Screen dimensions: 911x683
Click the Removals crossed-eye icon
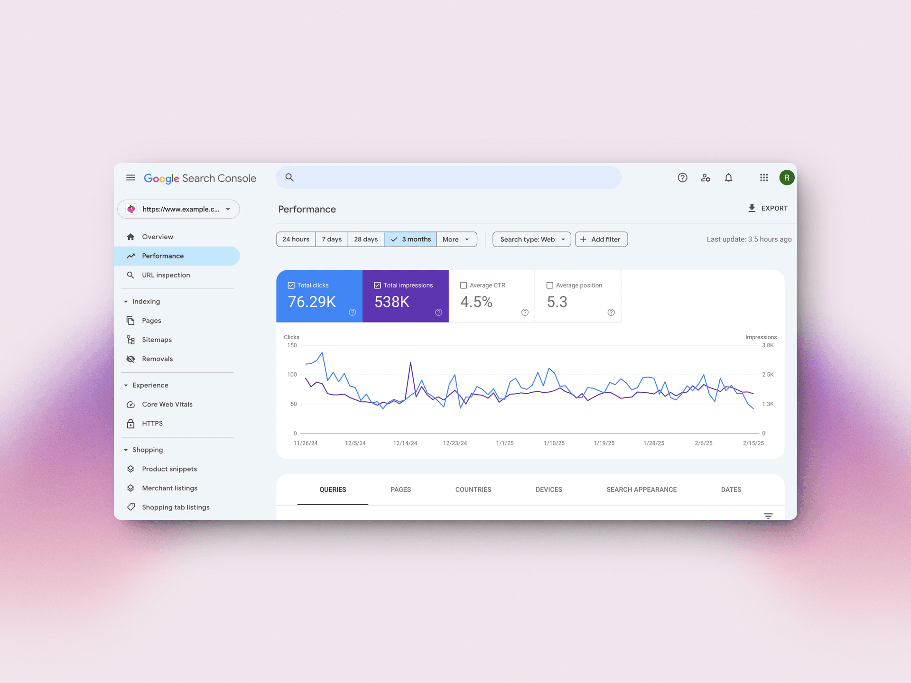click(x=130, y=359)
